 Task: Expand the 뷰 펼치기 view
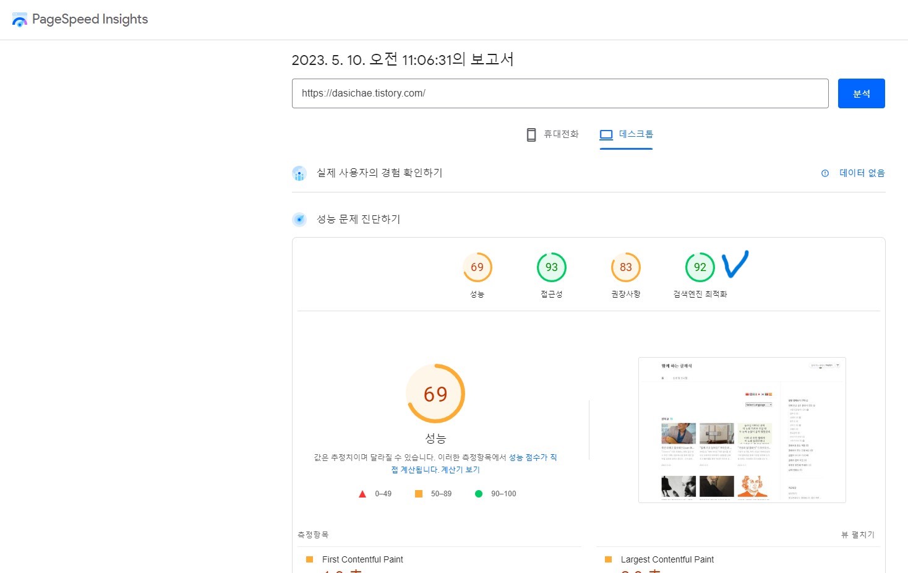858,535
